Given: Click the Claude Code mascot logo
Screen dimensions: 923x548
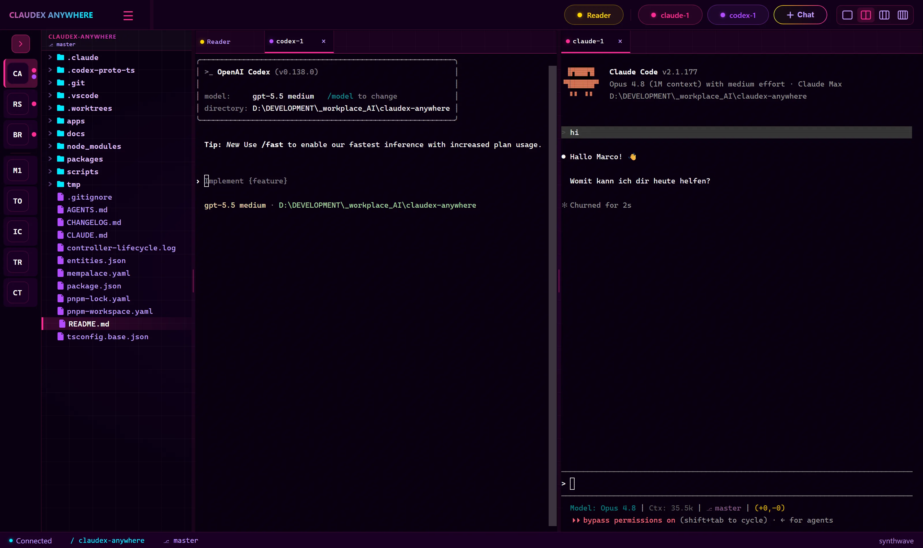Looking at the screenshot, I should [x=581, y=82].
